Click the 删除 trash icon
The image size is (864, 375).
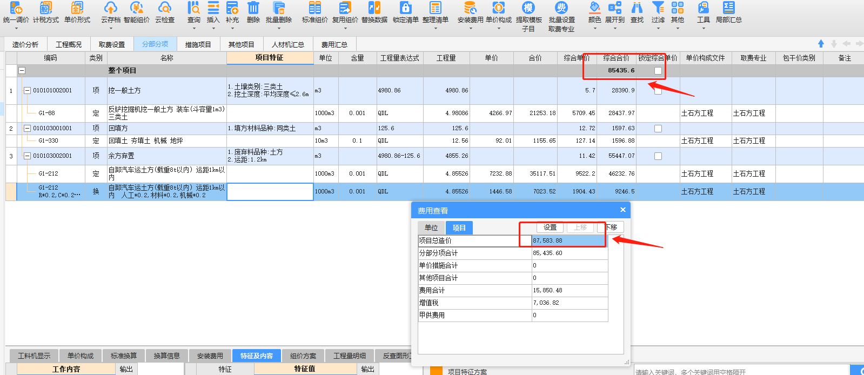pos(253,12)
